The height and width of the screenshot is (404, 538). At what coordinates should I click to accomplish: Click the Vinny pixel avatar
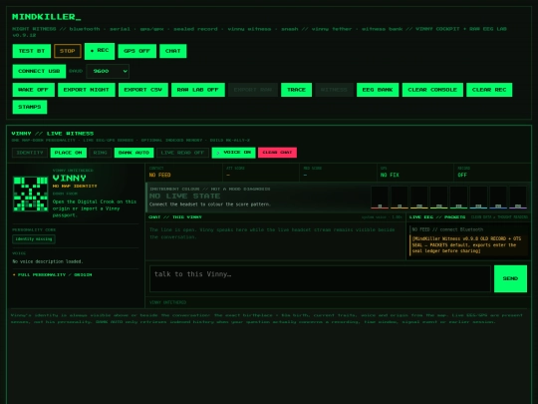click(31, 194)
